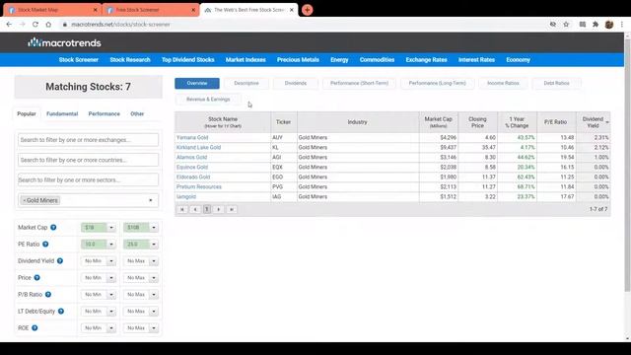Open the Precious Metals menu

298,60
